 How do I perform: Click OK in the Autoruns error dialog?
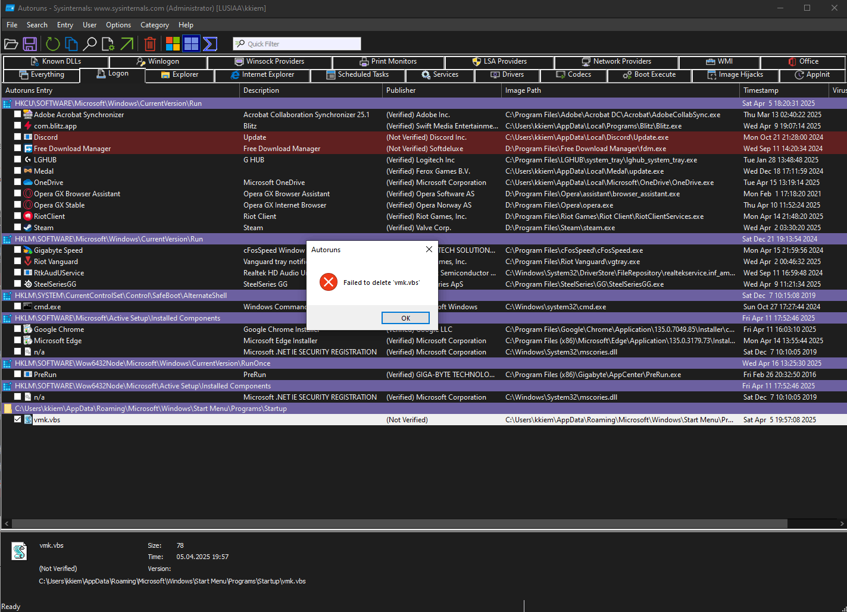[x=405, y=318]
